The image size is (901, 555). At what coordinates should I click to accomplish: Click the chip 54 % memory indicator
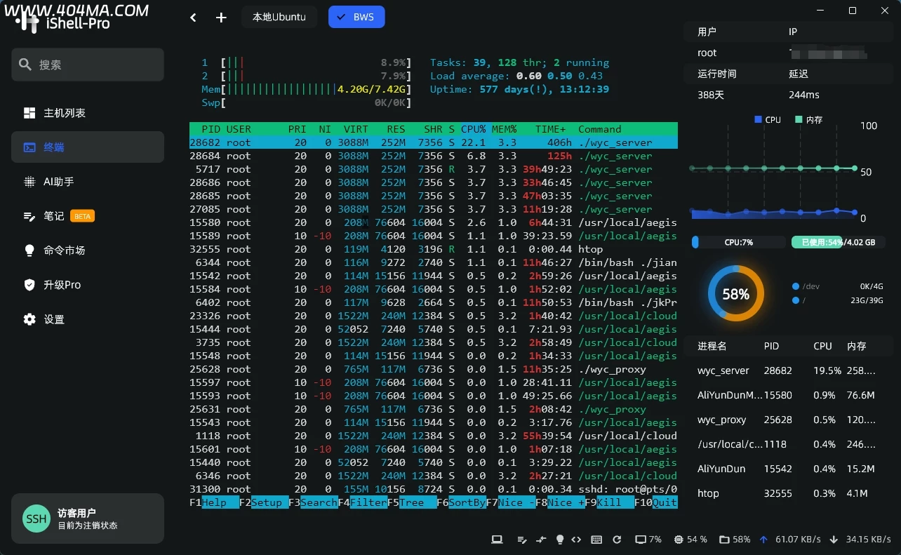coord(690,540)
